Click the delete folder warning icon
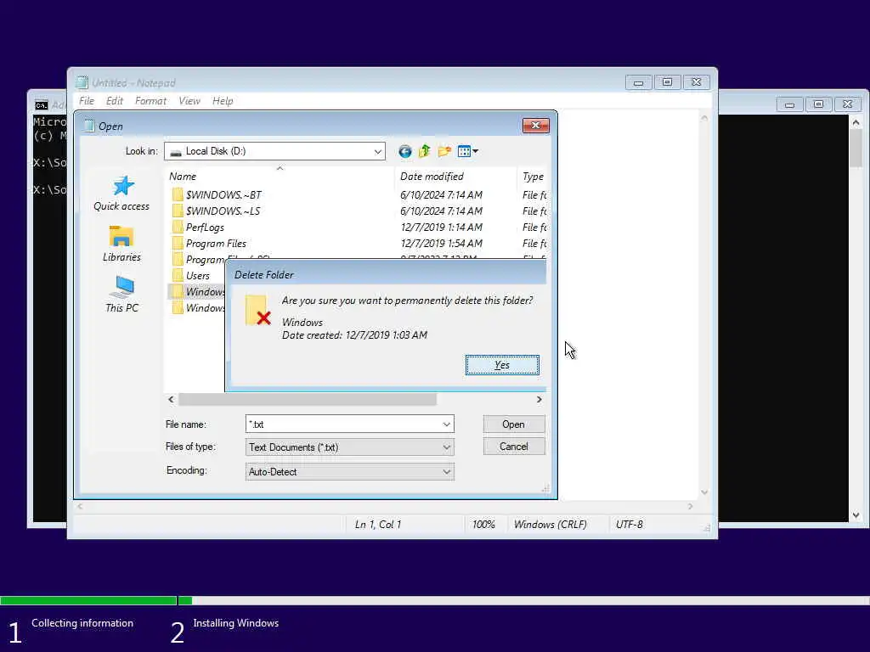Image resolution: width=870 pixels, height=652 pixels. 258,311
